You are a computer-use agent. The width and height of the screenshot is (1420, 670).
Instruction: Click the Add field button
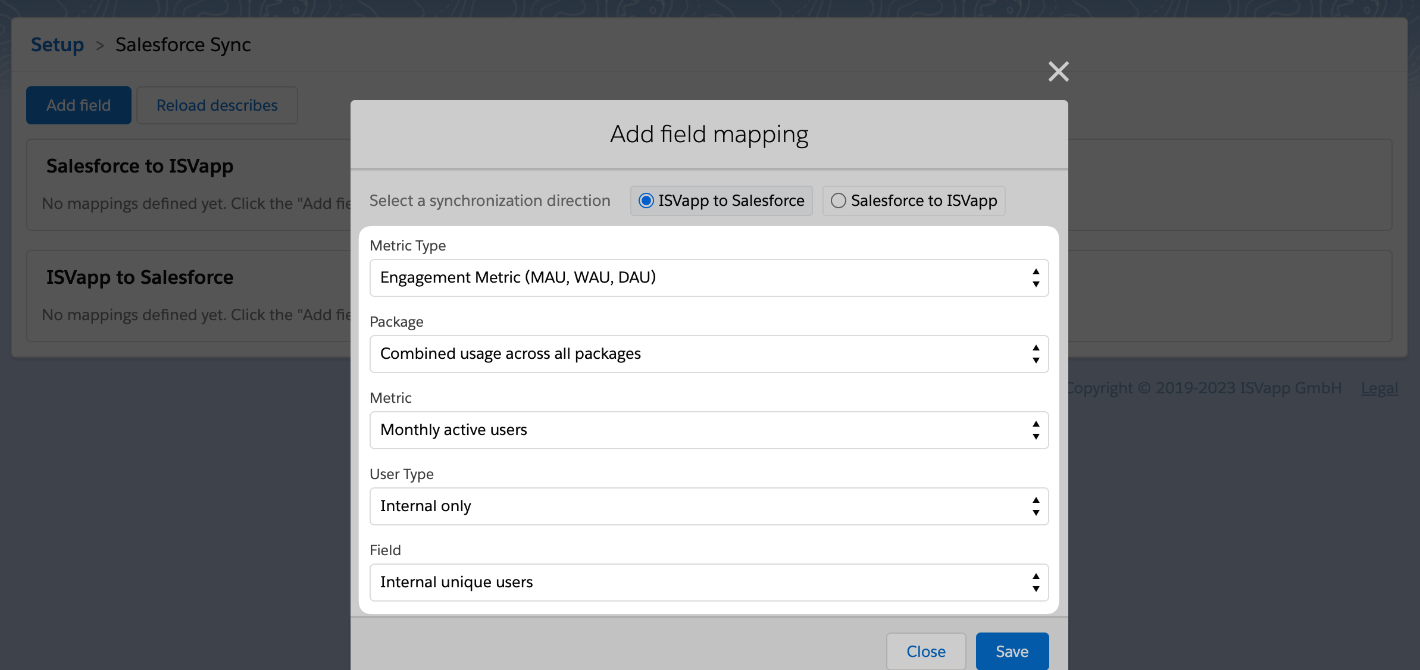point(79,105)
